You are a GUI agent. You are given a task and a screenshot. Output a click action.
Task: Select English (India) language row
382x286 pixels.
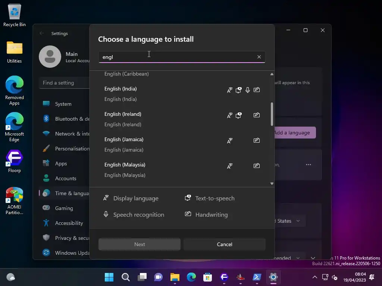coord(182,94)
